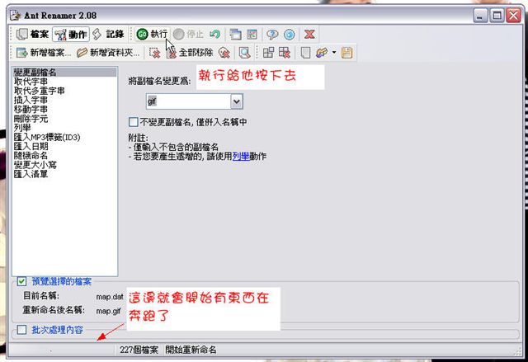
Task: Click the blue round about icon
Action: coord(290,34)
